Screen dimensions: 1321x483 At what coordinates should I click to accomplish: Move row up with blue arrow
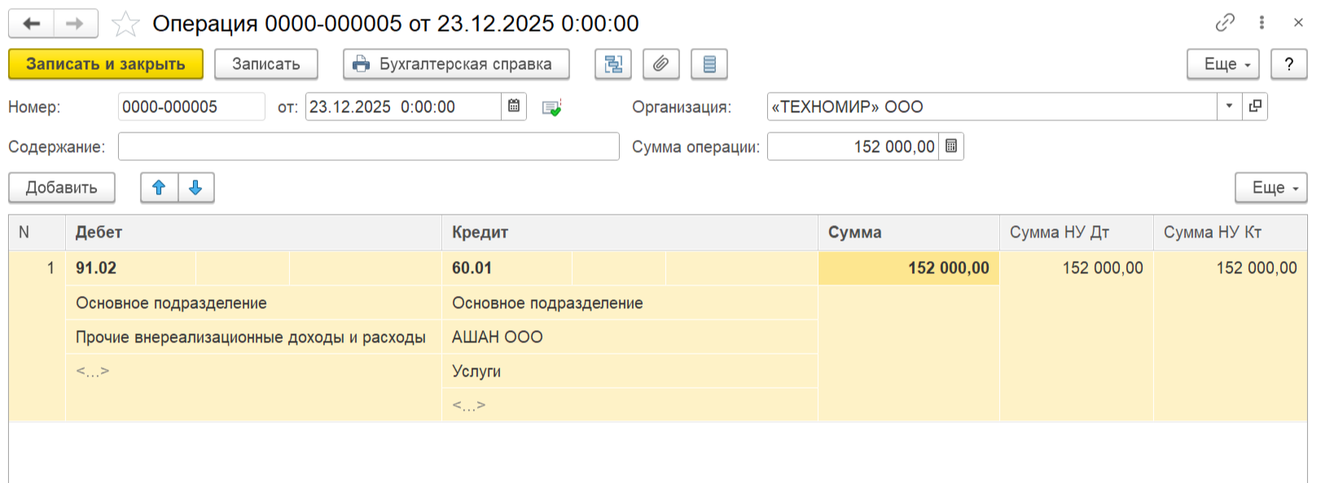(x=159, y=188)
